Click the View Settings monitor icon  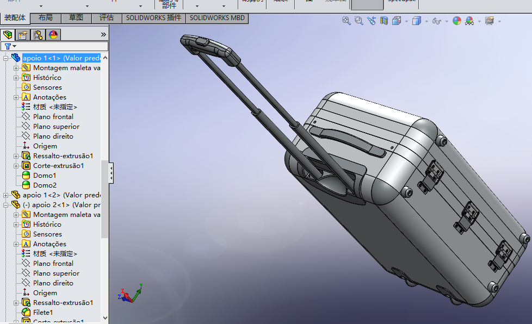490,21
